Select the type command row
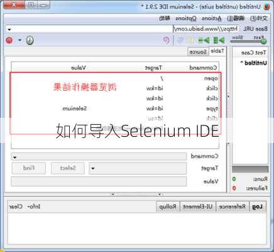 [115, 108]
